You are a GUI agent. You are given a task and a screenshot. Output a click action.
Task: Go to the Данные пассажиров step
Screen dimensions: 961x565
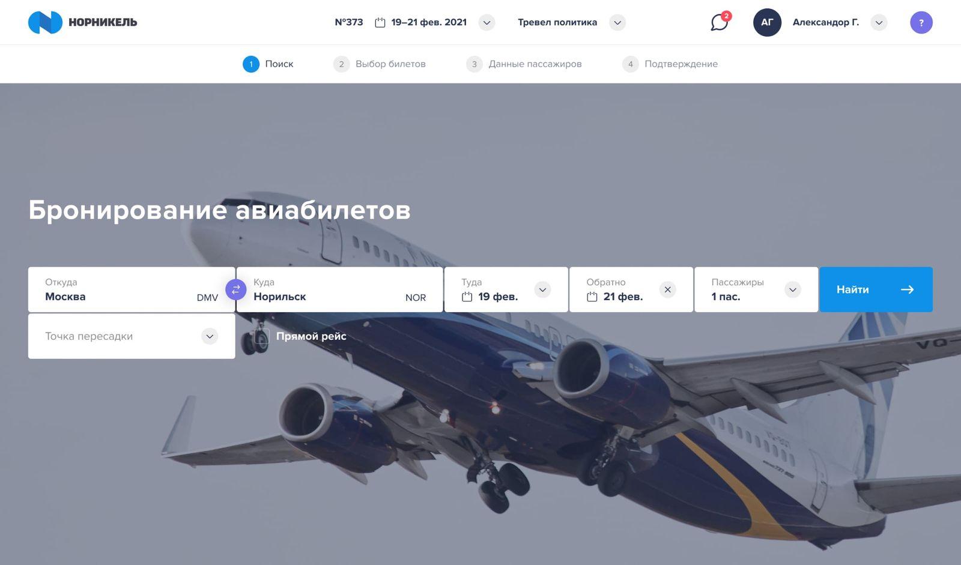click(x=524, y=64)
